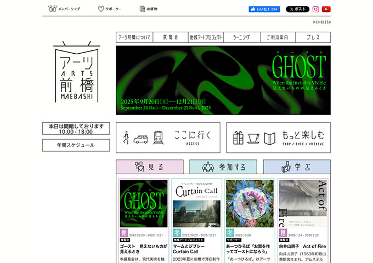The height and width of the screenshot is (263, 373).
Task: Open the アーツ前橋について menu
Action: pyautogui.click(x=133, y=37)
